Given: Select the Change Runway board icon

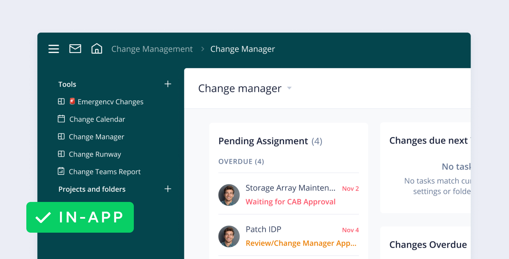Looking at the screenshot, I should point(61,154).
